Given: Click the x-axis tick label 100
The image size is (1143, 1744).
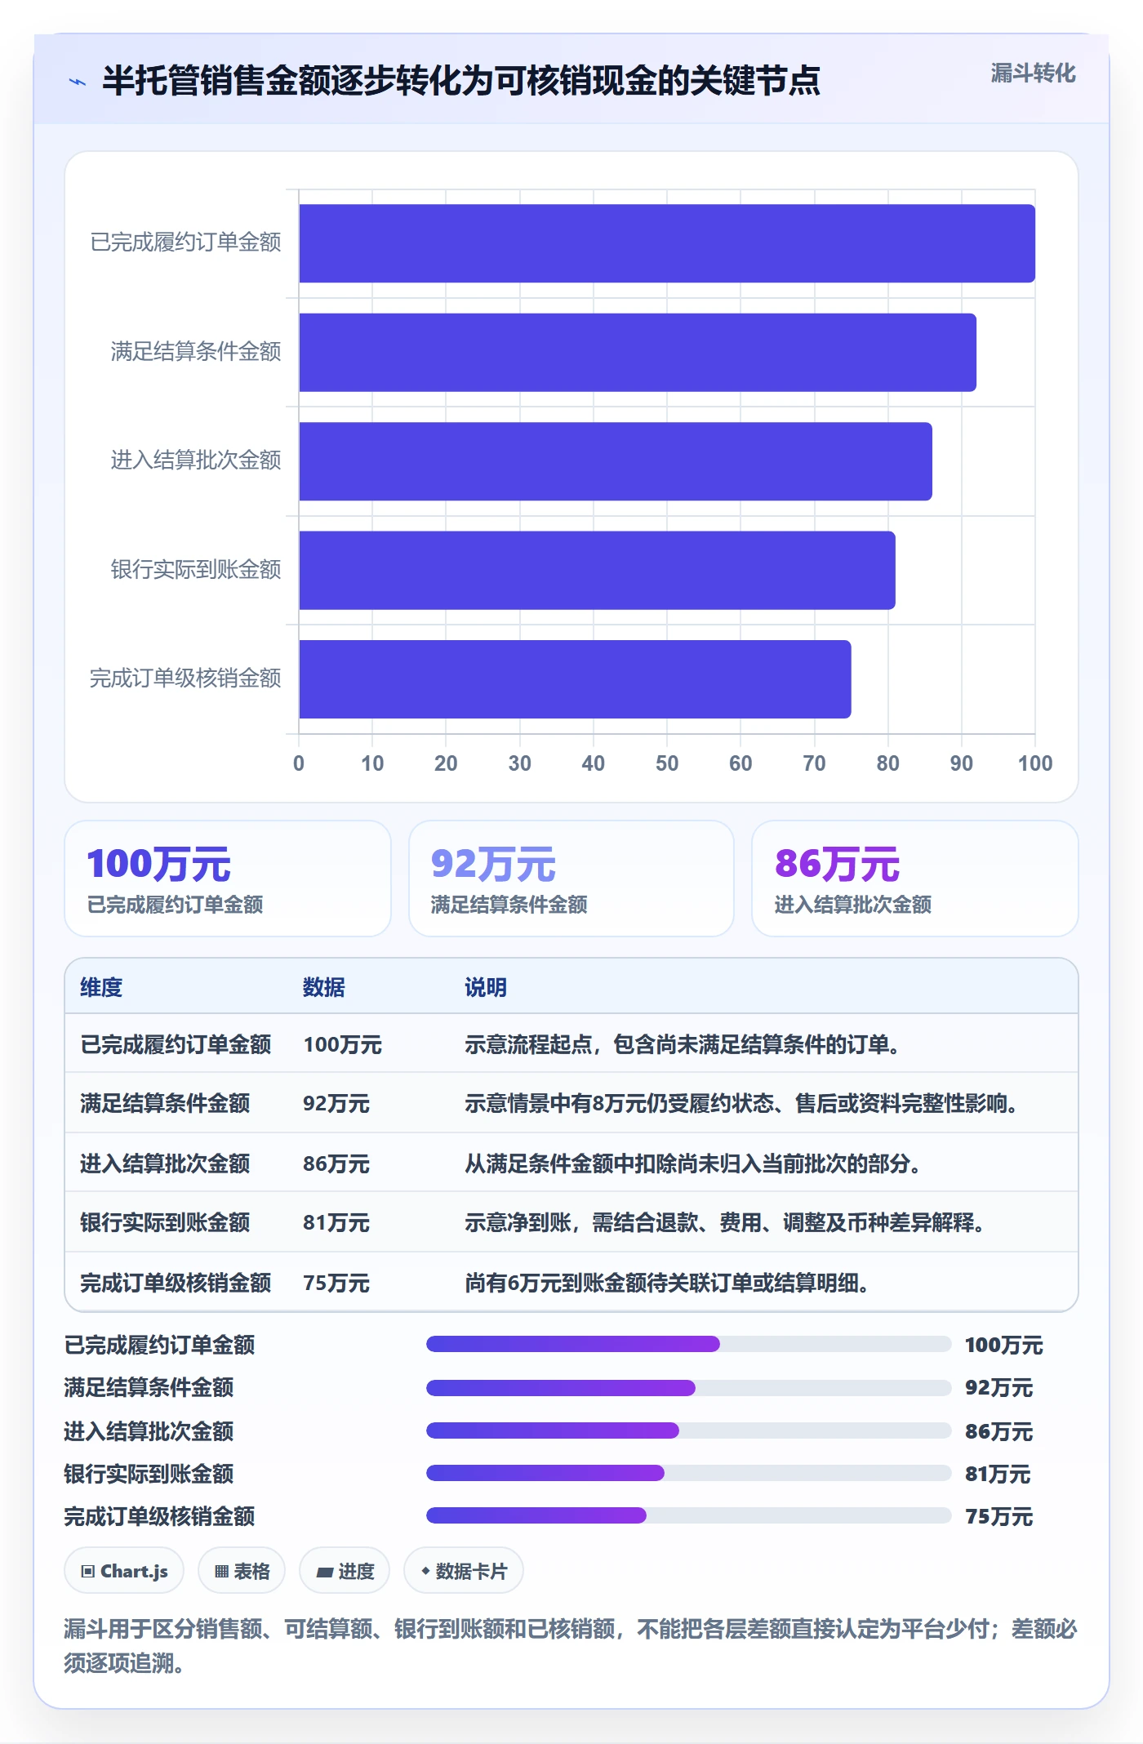Looking at the screenshot, I should click(x=1035, y=763).
